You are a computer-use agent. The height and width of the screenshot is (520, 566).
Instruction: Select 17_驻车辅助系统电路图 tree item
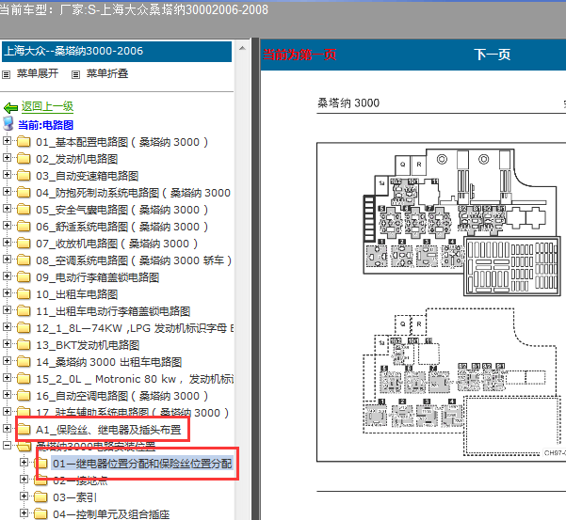point(133,413)
